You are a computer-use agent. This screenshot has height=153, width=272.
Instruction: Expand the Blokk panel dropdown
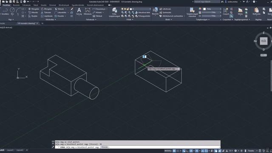(169, 20)
